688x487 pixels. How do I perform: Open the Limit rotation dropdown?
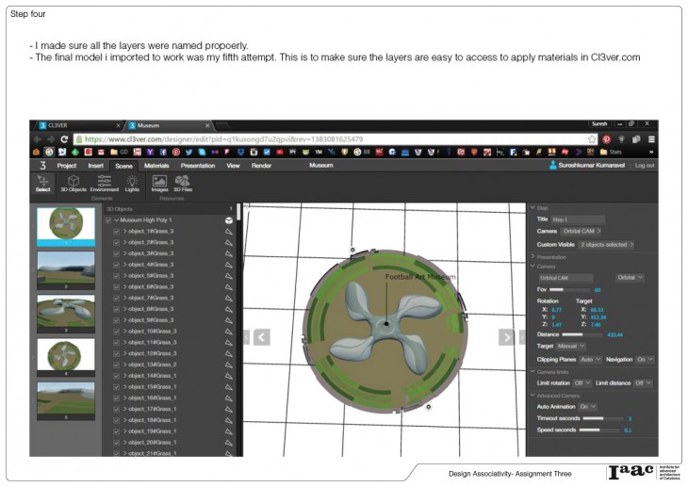582,383
